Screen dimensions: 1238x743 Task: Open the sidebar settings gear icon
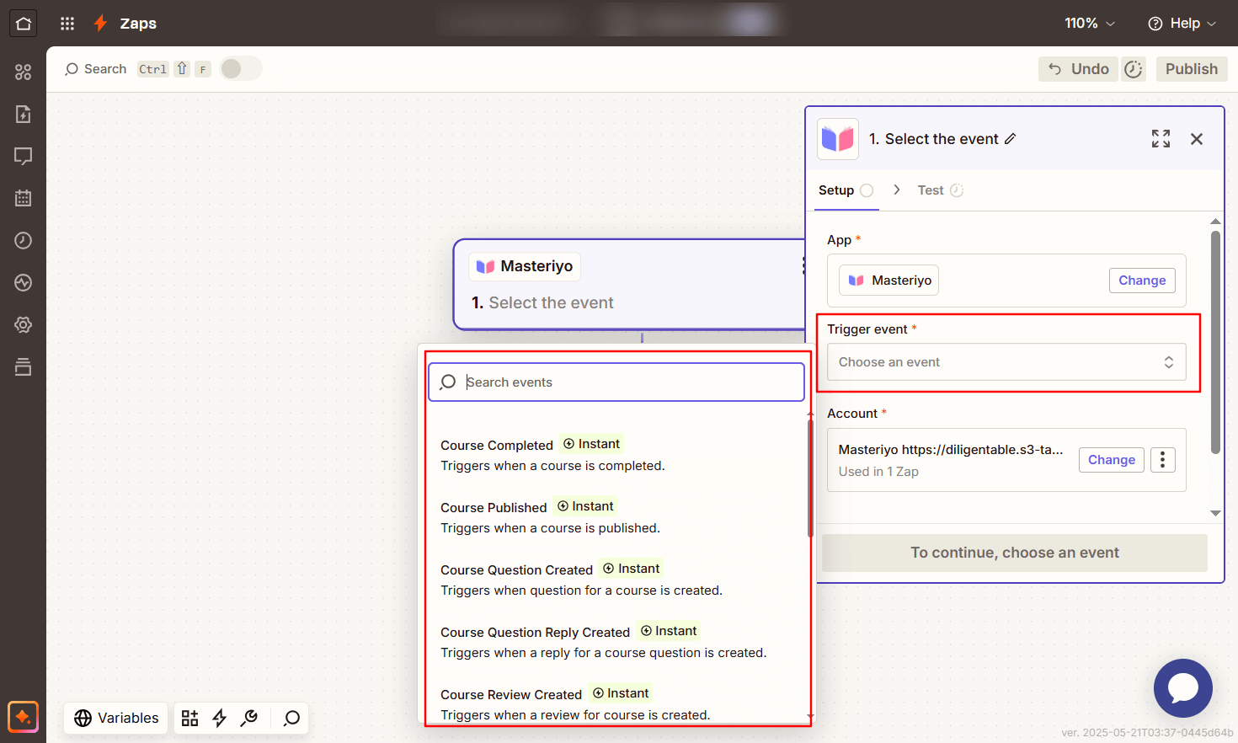tap(24, 325)
